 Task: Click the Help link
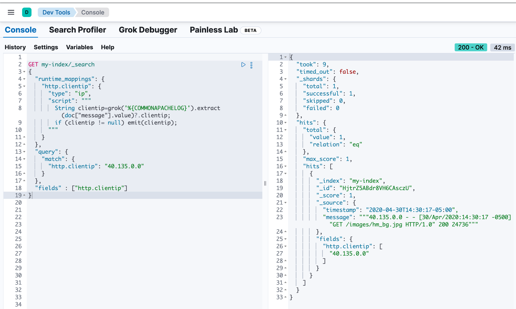(107, 47)
